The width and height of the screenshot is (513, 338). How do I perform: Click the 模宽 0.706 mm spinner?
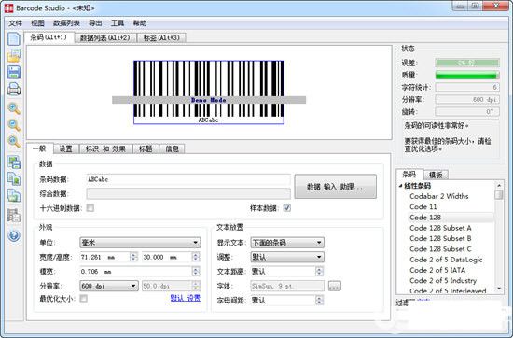point(196,272)
